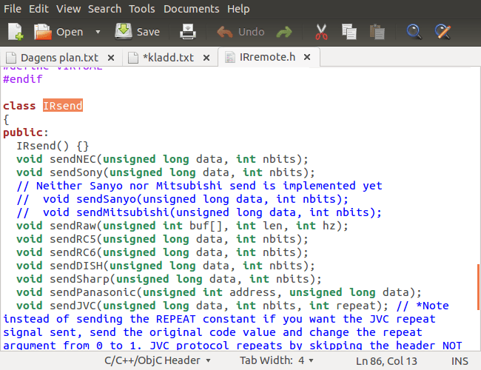Switch to the *kladd.txt tab
Image resolution: width=481 pixels, height=370 pixels.
tap(167, 57)
